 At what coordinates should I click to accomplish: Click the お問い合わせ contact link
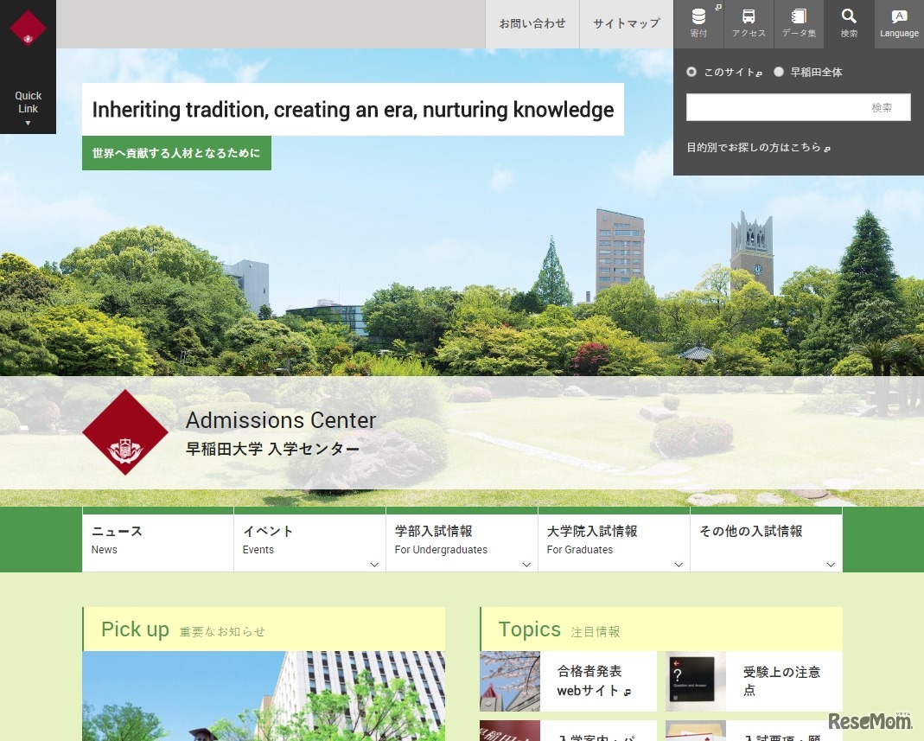(x=532, y=23)
